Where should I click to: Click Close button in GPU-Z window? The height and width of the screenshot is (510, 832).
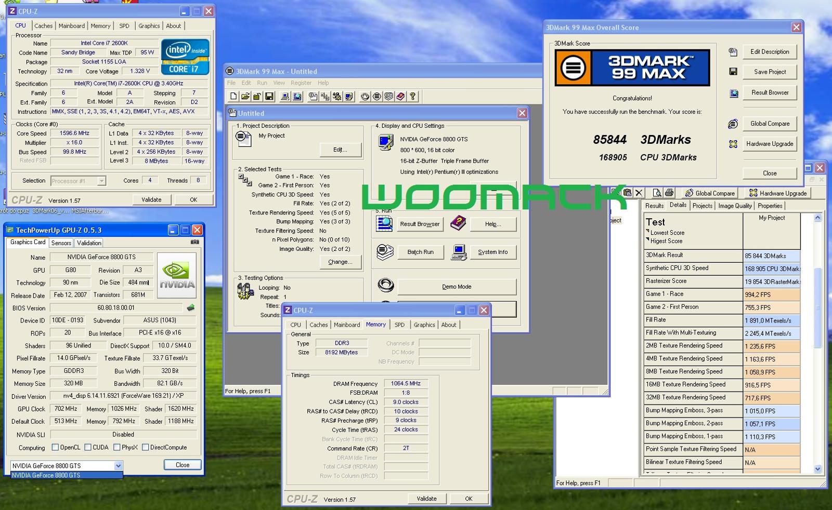click(x=183, y=465)
